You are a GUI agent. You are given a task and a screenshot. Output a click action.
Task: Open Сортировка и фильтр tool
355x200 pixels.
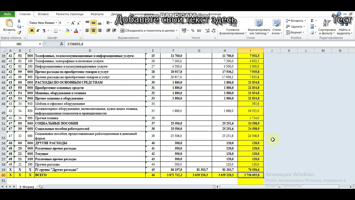click(327, 27)
